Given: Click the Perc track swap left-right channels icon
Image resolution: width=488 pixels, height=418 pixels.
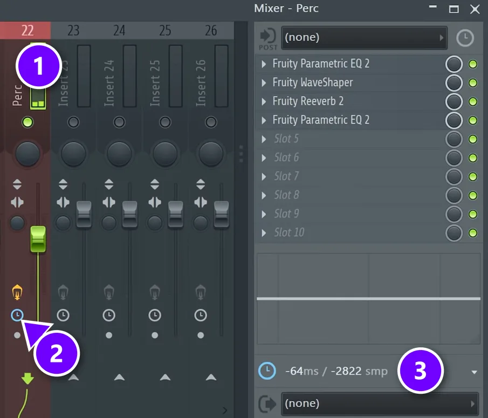Looking at the screenshot, I should [17, 202].
